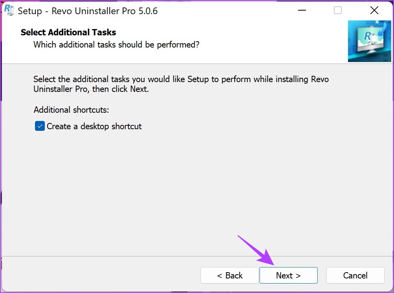The image size is (394, 293).
Task: Click the Create a desktop shortcut label text
Action: (94, 126)
